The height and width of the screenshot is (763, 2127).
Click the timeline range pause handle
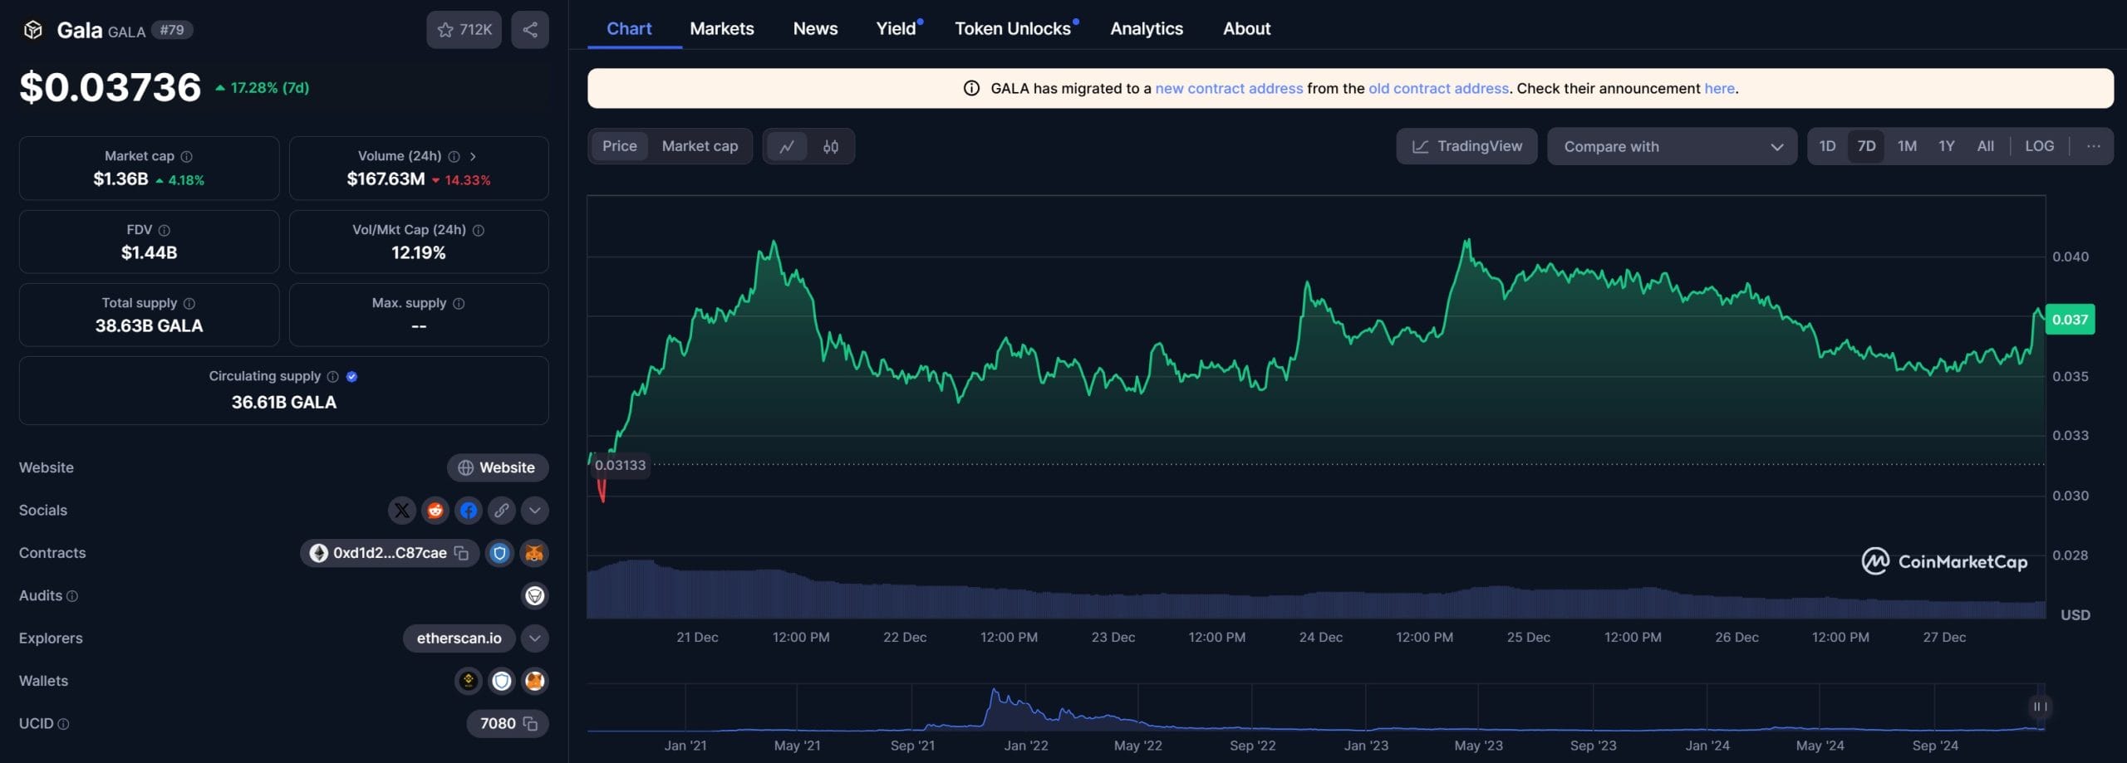click(x=2039, y=707)
